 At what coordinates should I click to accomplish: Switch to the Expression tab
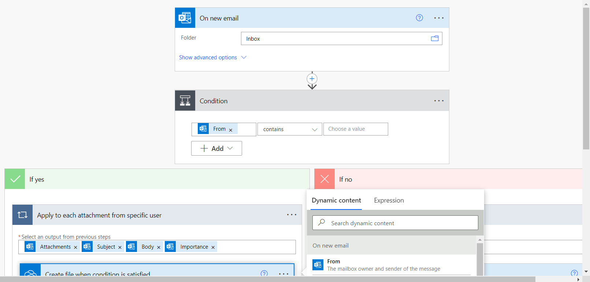click(x=389, y=200)
